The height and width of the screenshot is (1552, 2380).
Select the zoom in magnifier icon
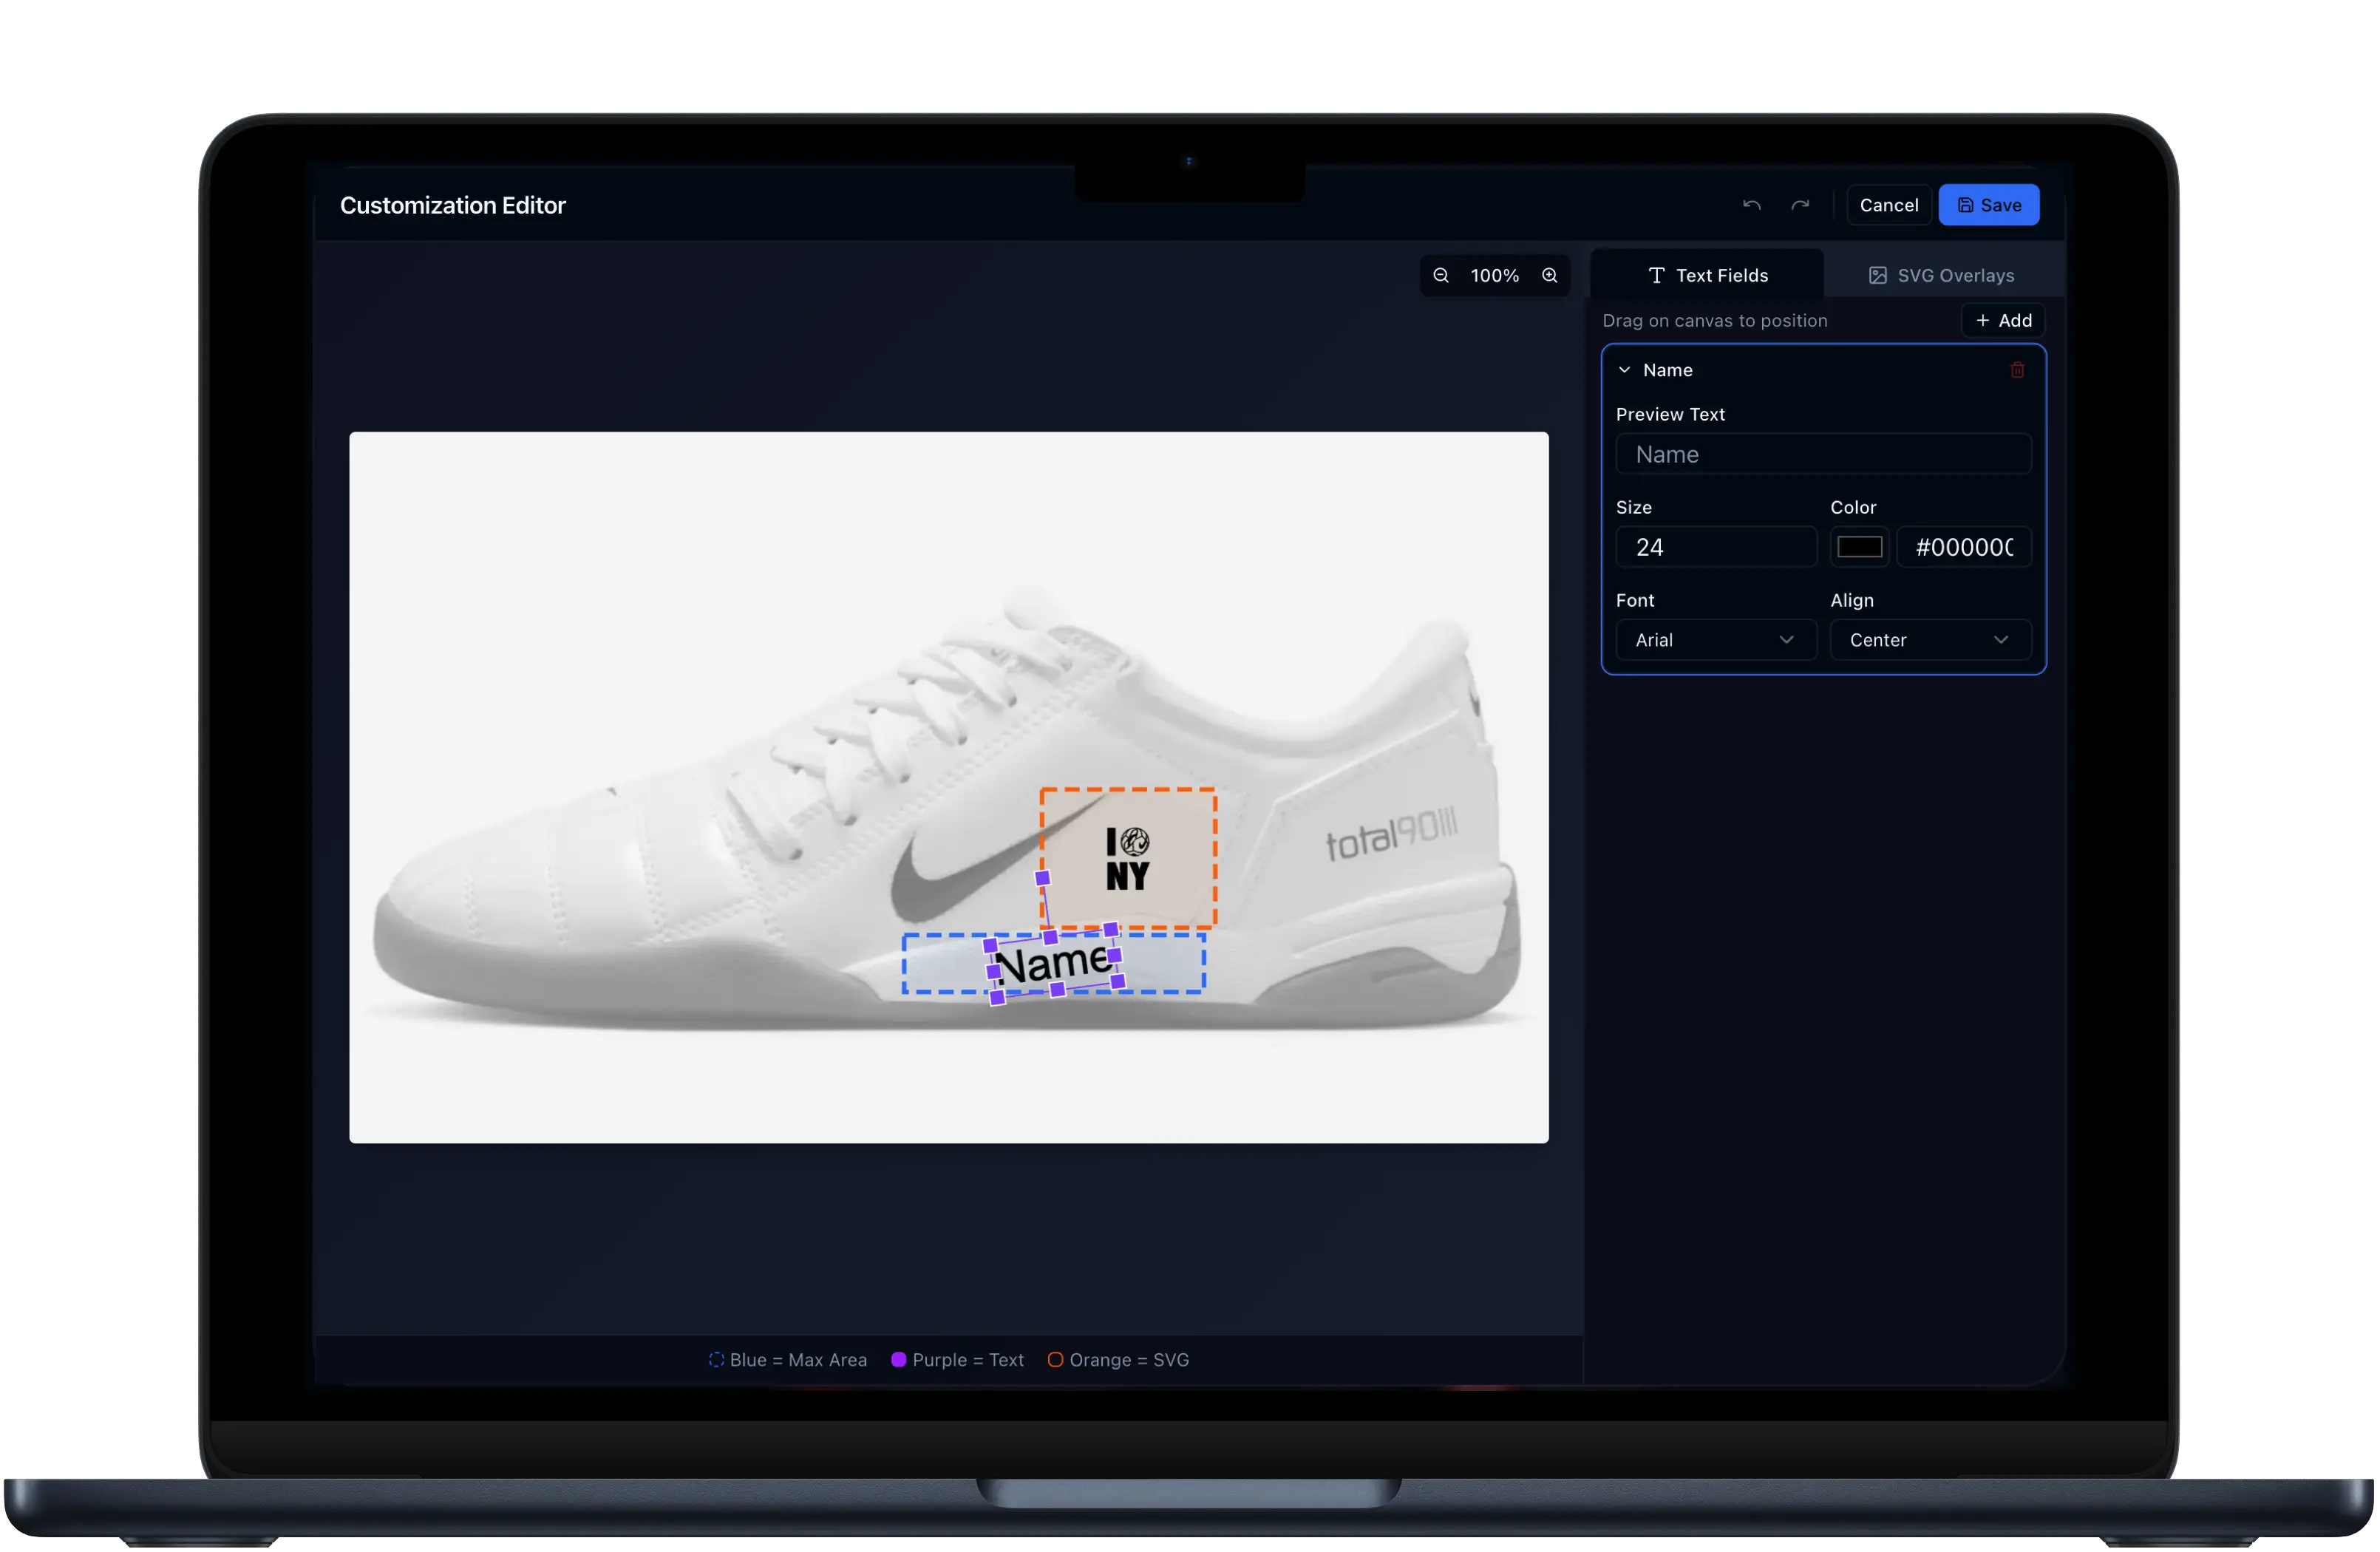click(x=1550, y=275)
